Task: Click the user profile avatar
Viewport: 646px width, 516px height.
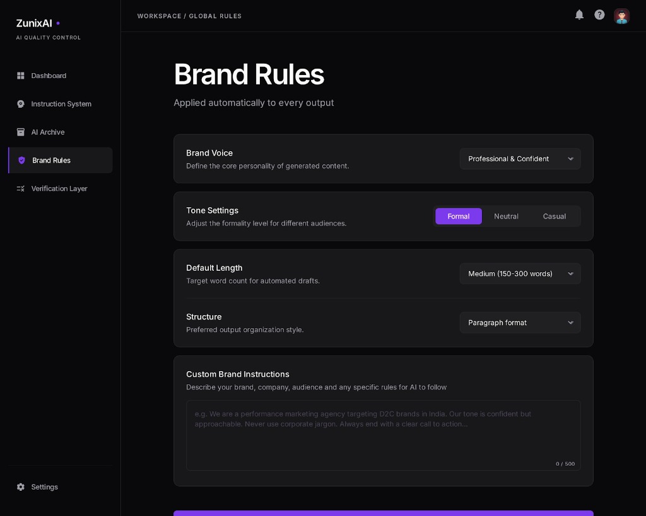Action: coord(621,16)
